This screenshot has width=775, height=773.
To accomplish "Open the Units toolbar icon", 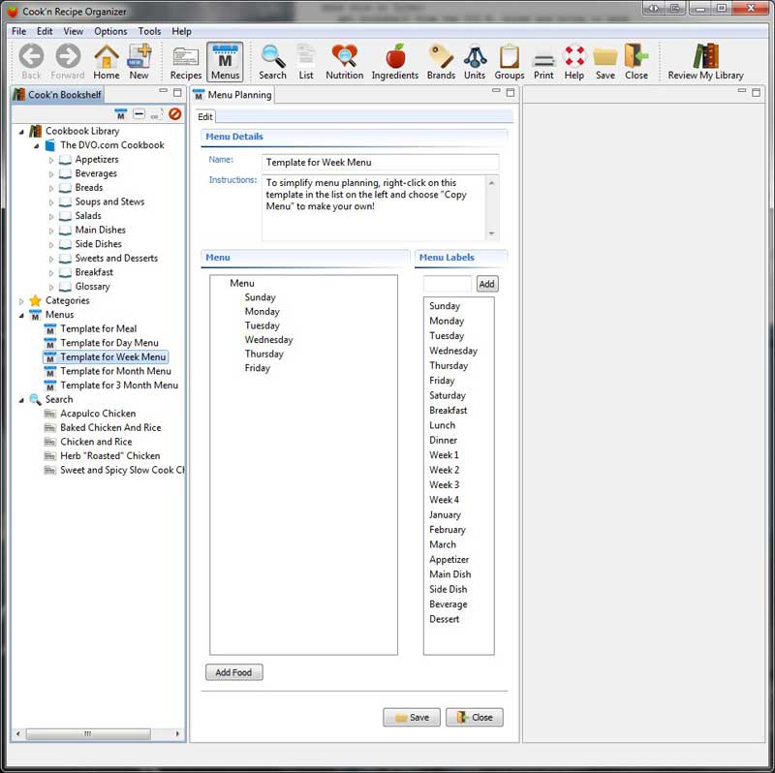I will [x=475, y=62].
